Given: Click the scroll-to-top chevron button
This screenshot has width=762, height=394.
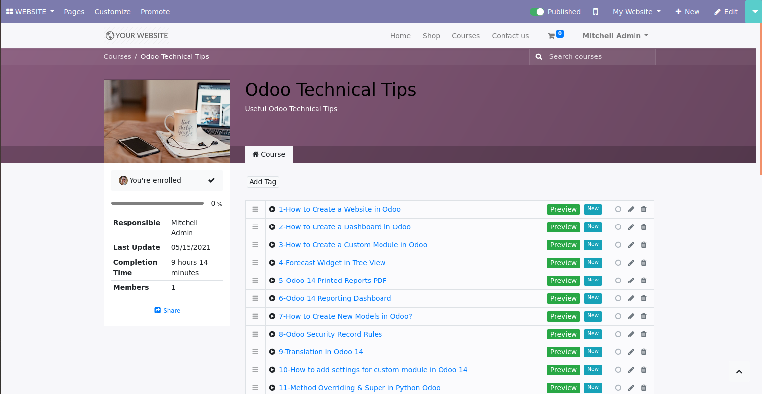Looking at the screenshot, I should pyautogui.click(x=739, y=372).
